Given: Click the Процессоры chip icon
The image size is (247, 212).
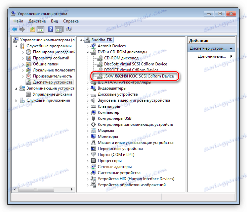Looking at the screenshot, I should click(x=93, y=161).
